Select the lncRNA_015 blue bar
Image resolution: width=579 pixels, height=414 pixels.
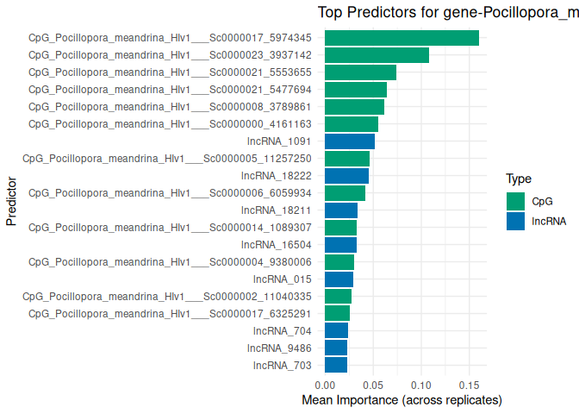(339, 279)
